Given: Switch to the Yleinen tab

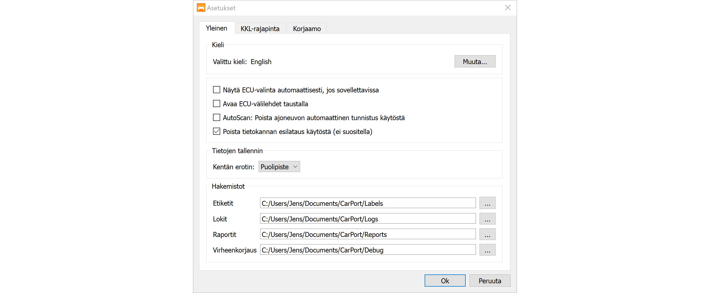Looking at the screenshot, I should 217,28.
